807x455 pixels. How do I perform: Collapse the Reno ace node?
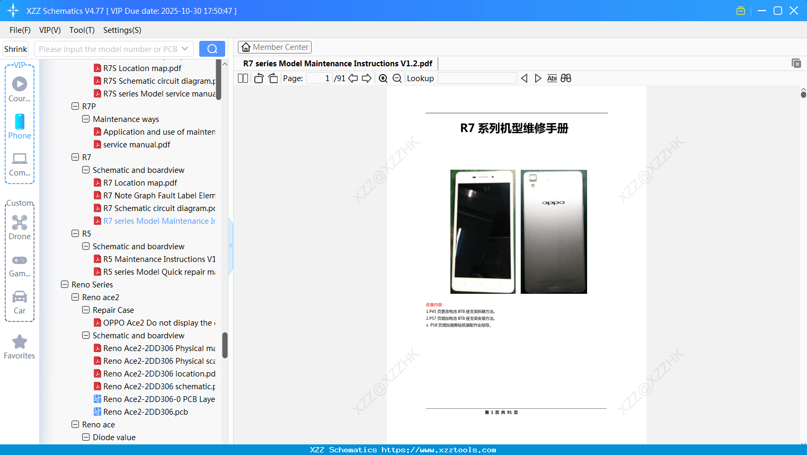(75, 424)
